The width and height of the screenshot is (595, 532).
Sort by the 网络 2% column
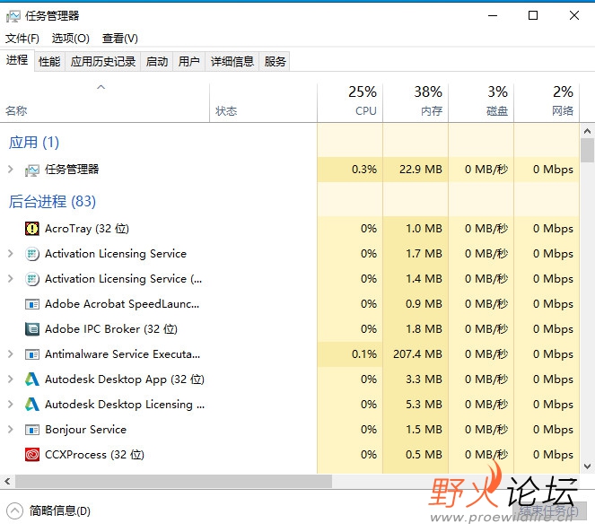point(547,102)
